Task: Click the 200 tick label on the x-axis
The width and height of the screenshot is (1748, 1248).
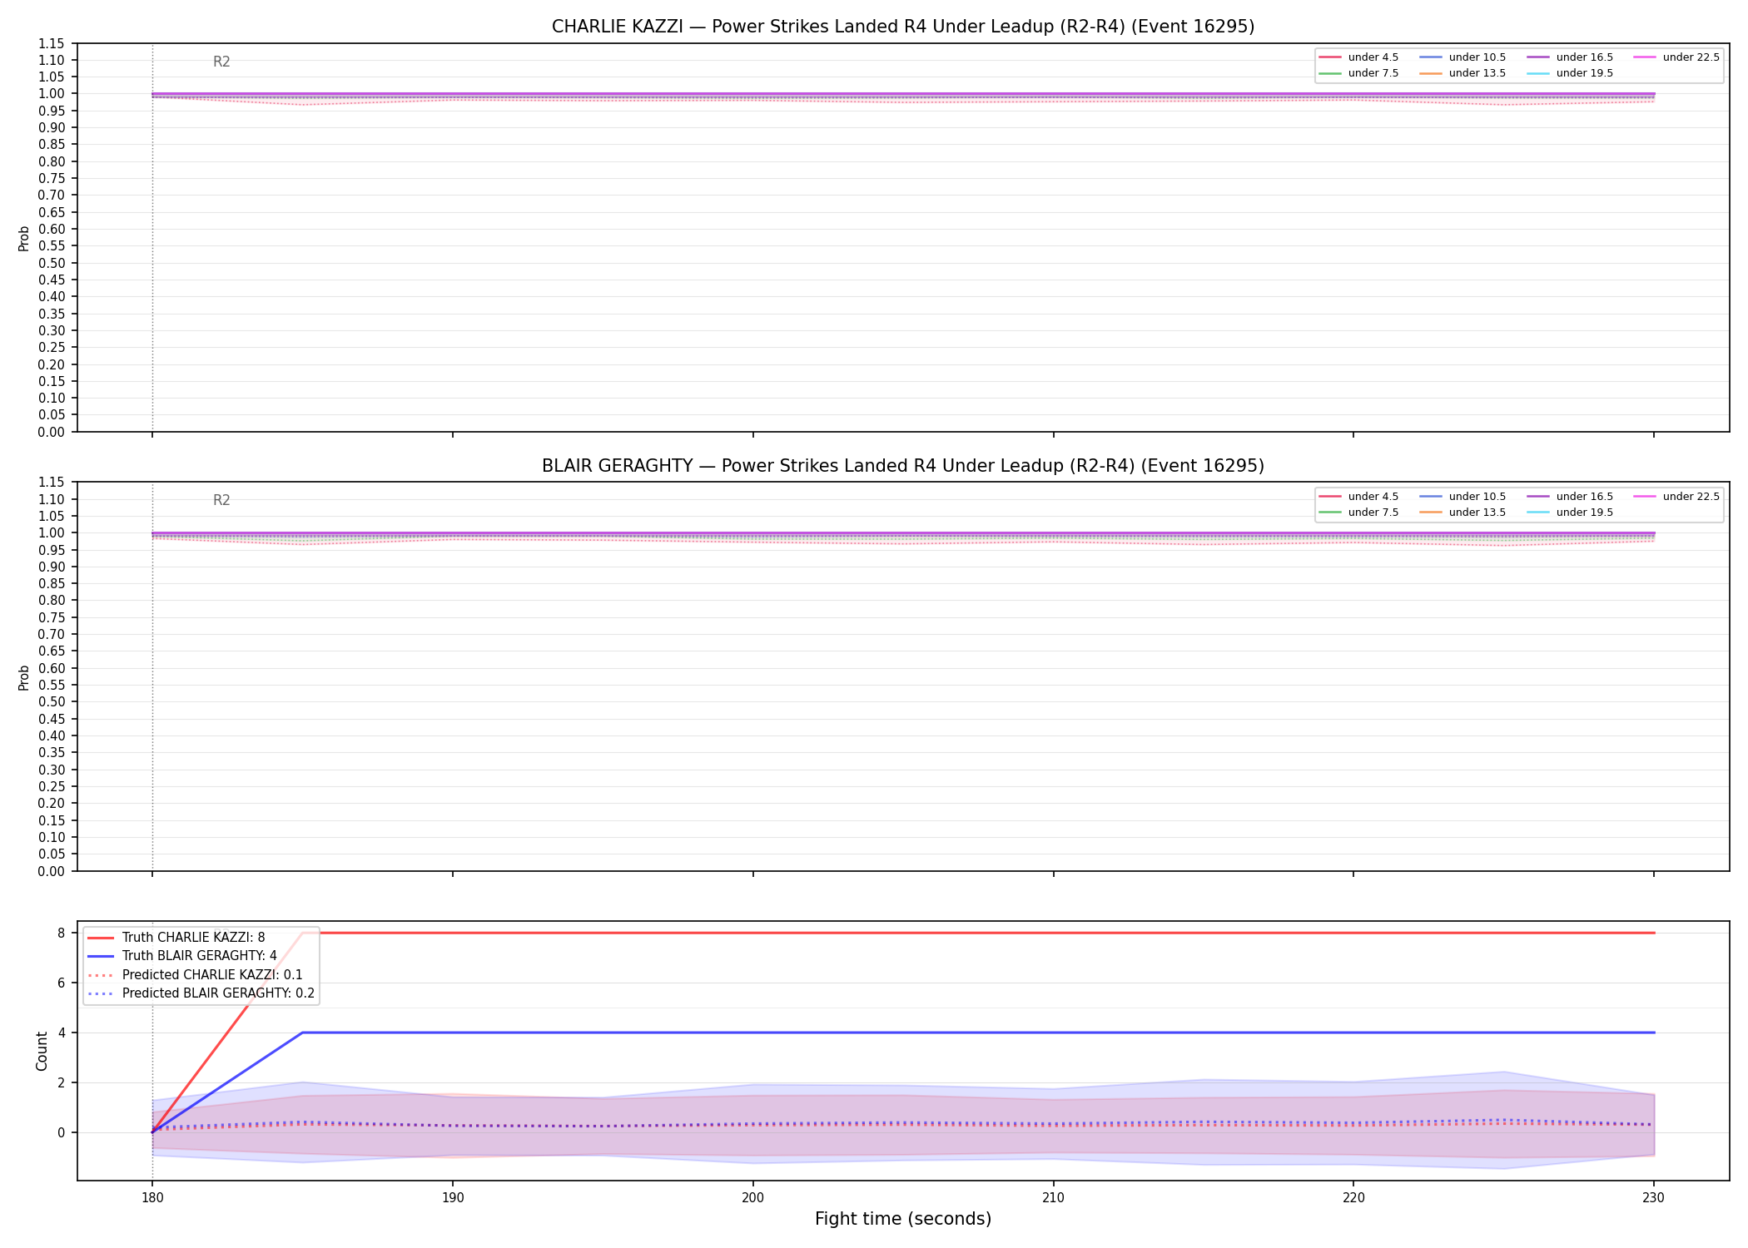Action: 752,1198
